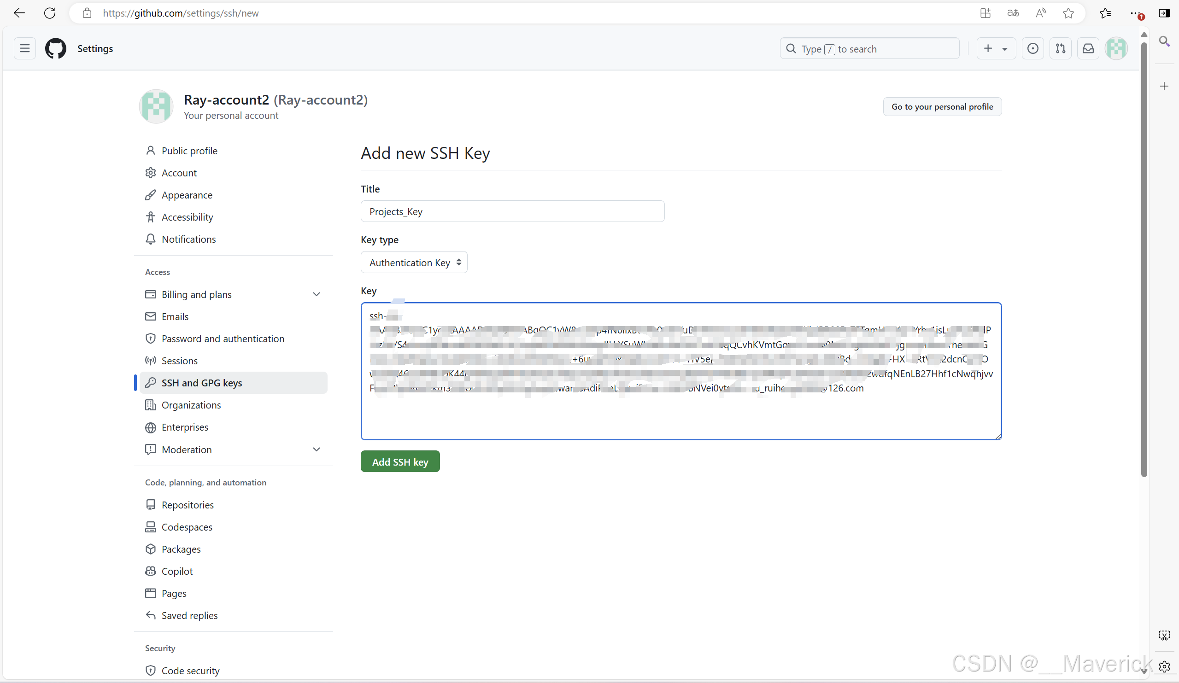Open the browser read aloud icon

1040,13
